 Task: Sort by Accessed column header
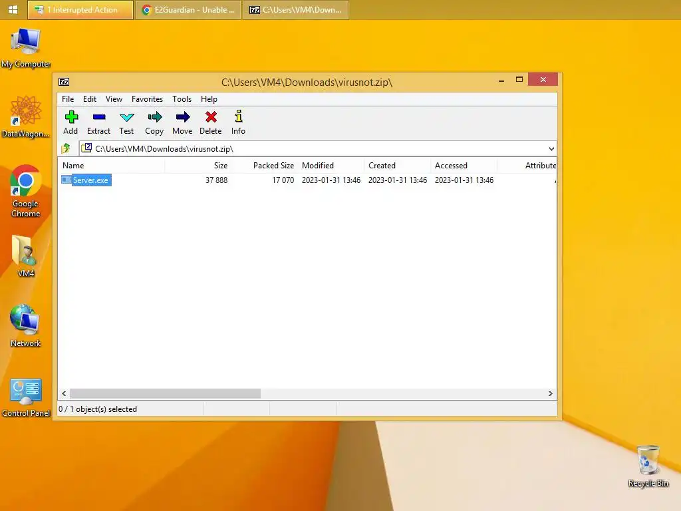464,166
